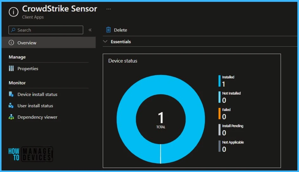Open the ellipsis more options menu
299x172 pixels.
pyautogui.click(x=109, y=9)
